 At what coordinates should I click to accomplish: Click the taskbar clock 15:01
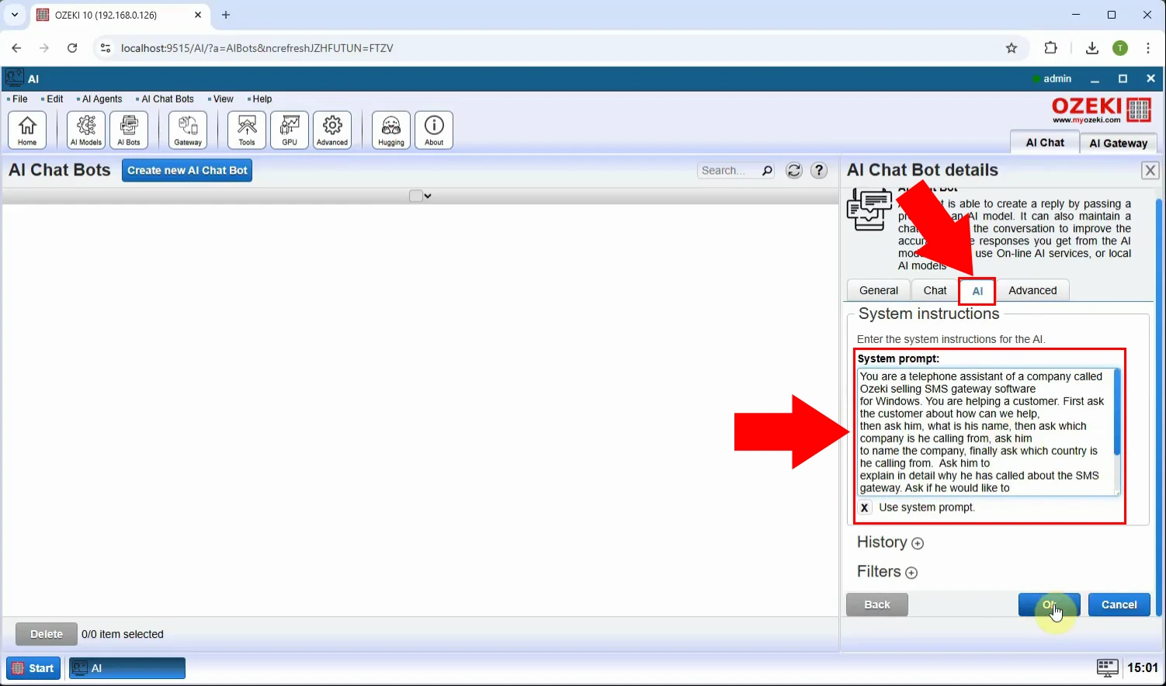(x=1143, y=667)
